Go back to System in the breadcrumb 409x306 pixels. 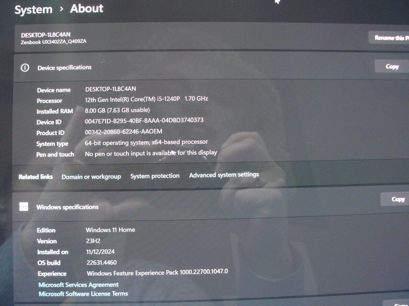33,10
